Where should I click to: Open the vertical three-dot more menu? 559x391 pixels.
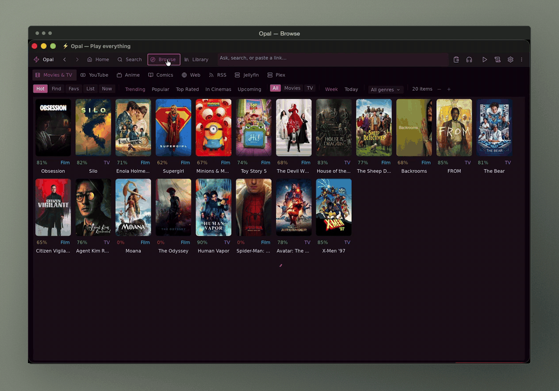tap(522, 59)
